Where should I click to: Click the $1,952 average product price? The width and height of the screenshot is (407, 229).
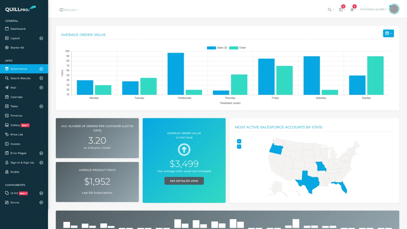[97, 182]
